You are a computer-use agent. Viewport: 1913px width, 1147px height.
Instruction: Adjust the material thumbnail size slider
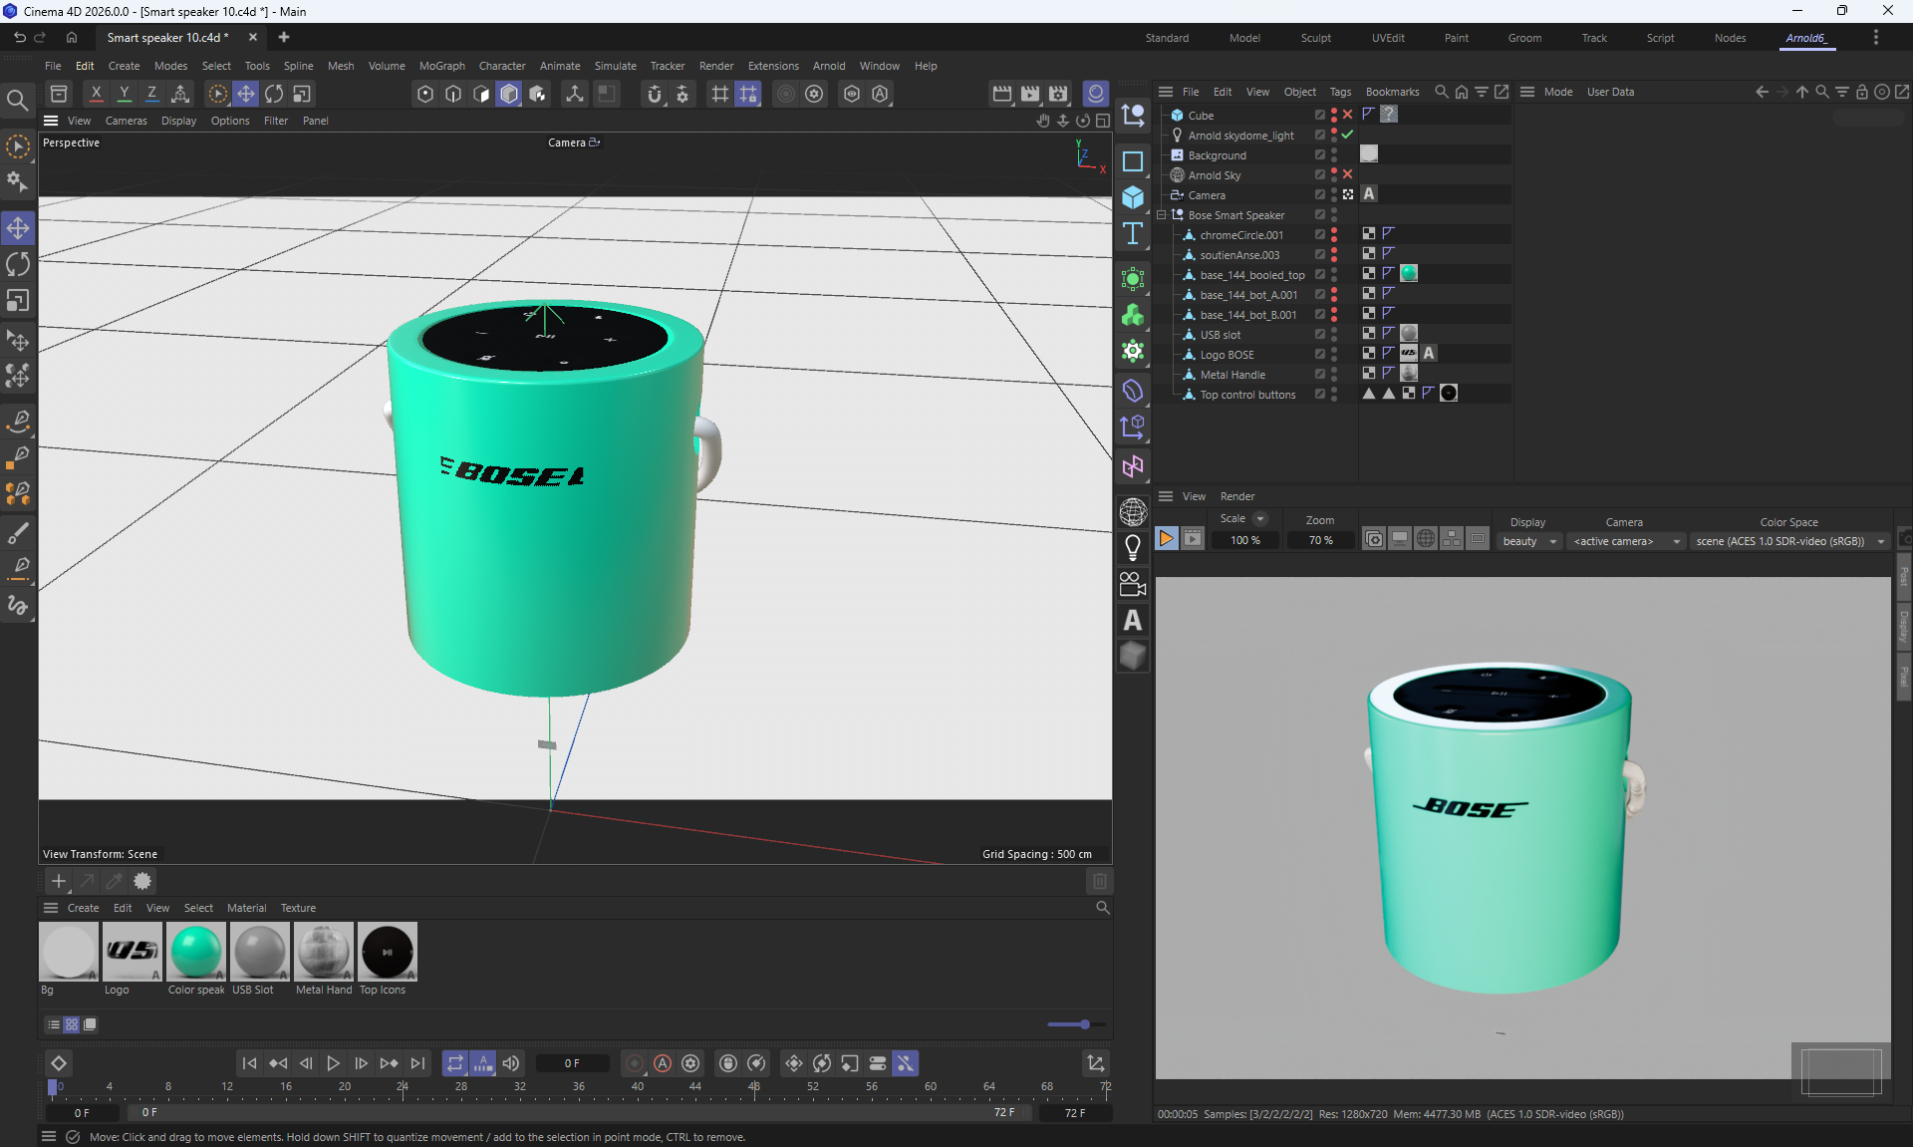1084,1024
